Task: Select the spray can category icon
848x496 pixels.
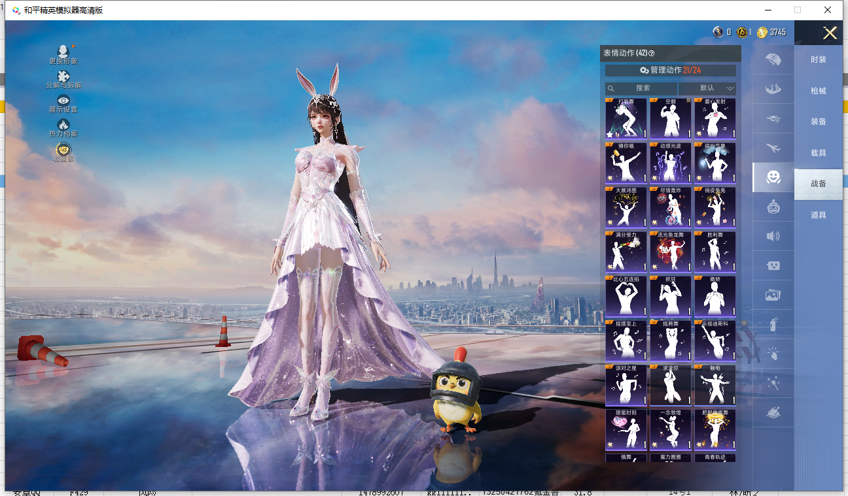Action: [x=773, y=324]
